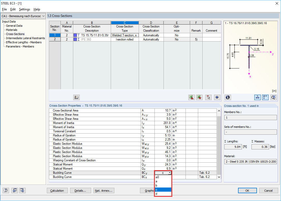281x201 pixels.
Task: Click the Σ Masses value field
Action: click(260, 147)
